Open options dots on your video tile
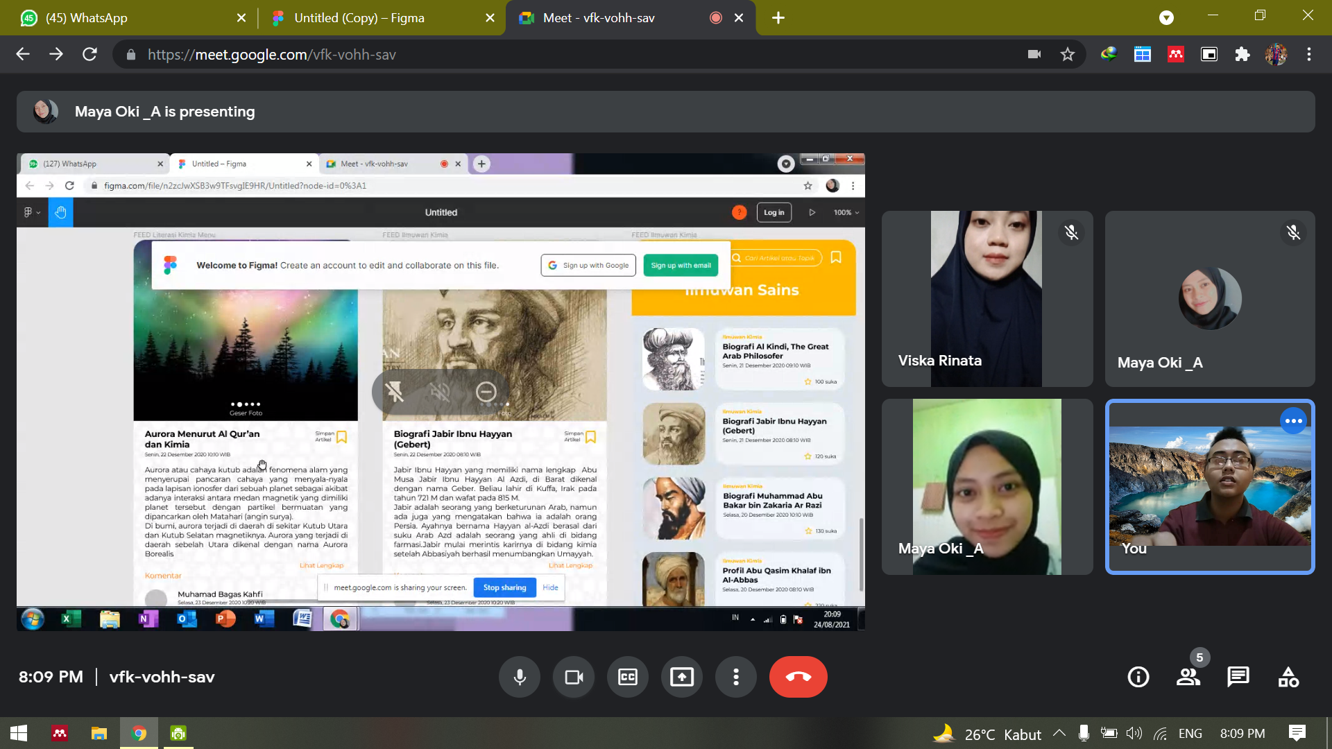1332x749 pixels. coord(1293,421)
